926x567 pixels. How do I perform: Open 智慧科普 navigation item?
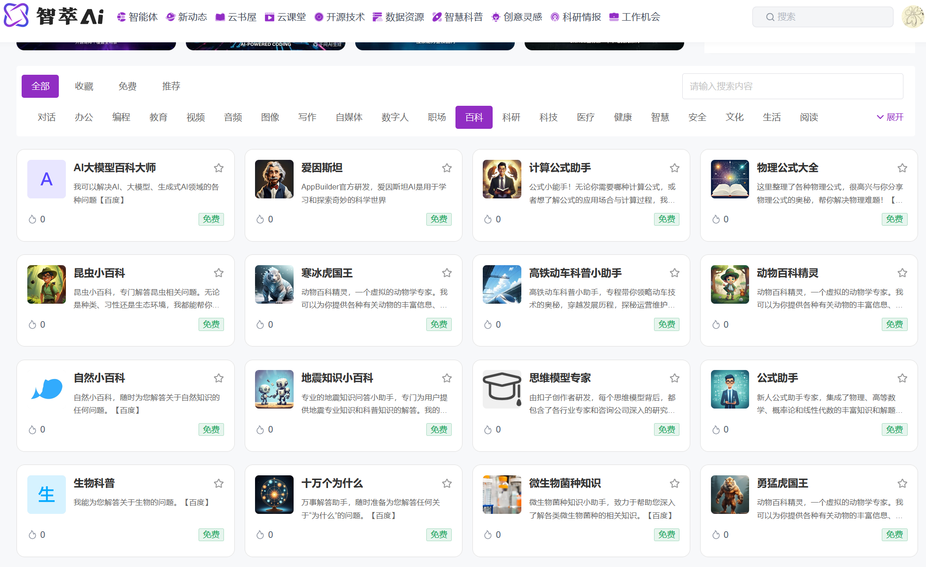(458, 17)
